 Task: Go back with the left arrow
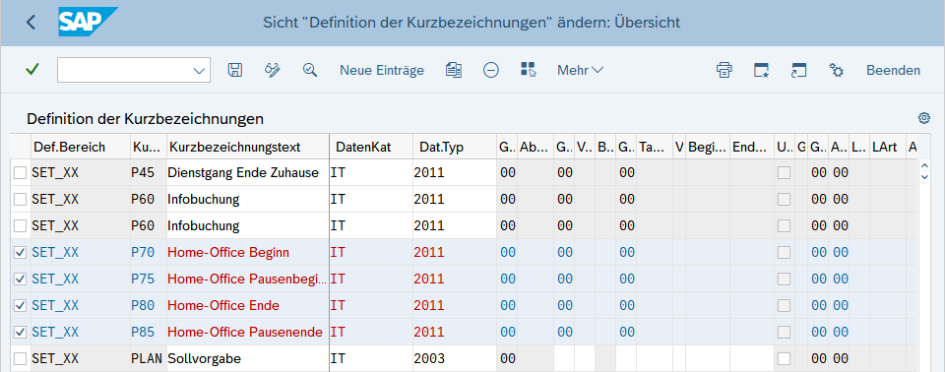click(31, 23)
